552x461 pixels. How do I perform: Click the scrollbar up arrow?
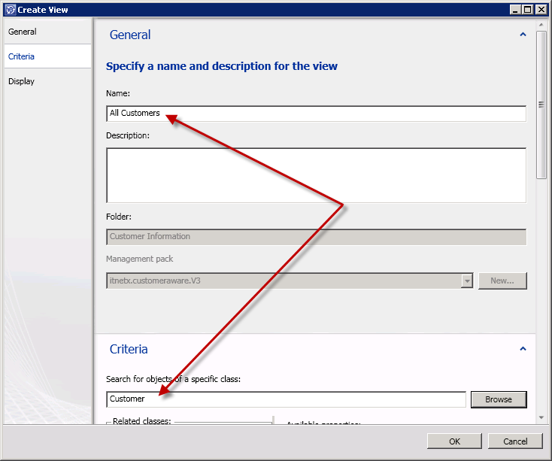[541, 25]
